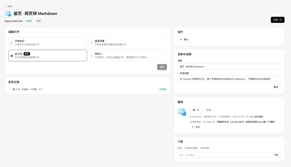Screen dimensions: 291x167
Task: Click the 打开 button
Action: point(278,20)
